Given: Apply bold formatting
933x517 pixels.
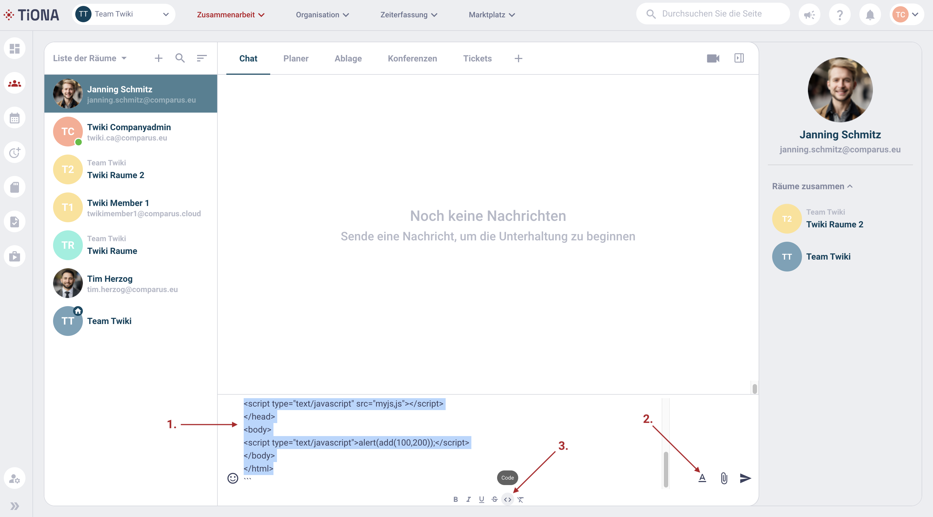Looking at the screenshot, I should pyautogui.click(x=456, y=499).
